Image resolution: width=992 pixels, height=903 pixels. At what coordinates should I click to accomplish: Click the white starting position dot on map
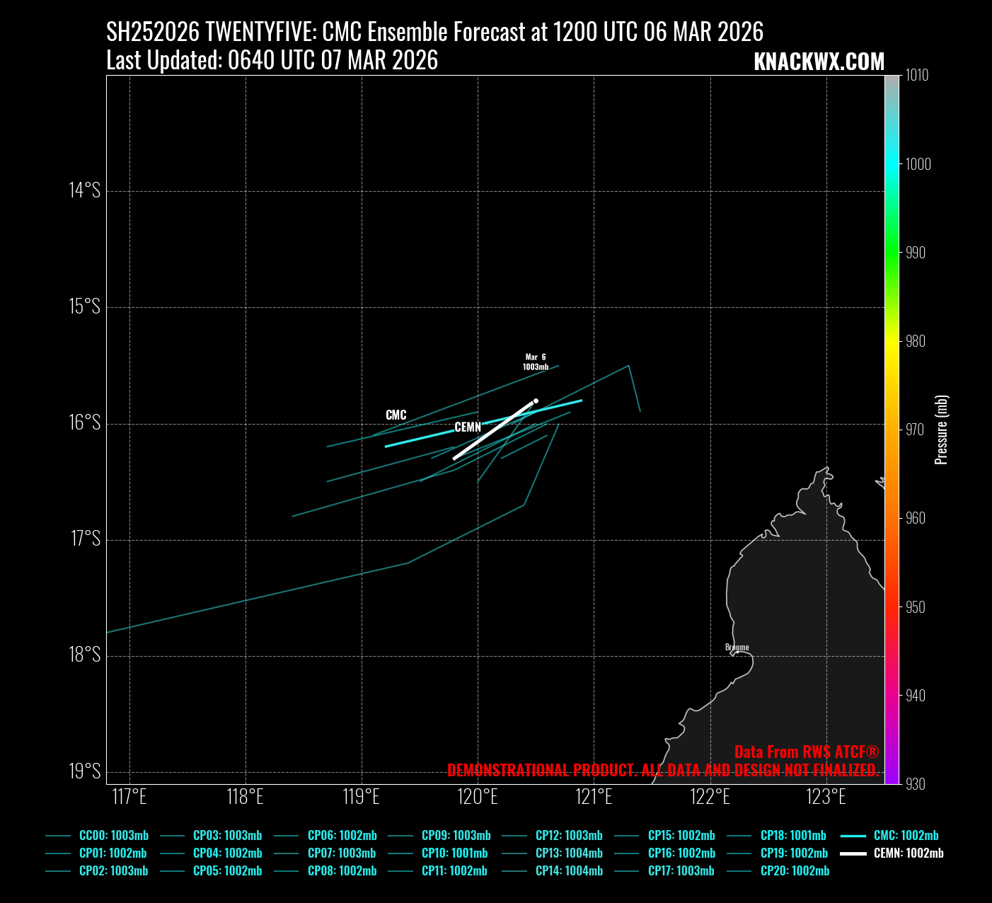pos(536,401)
